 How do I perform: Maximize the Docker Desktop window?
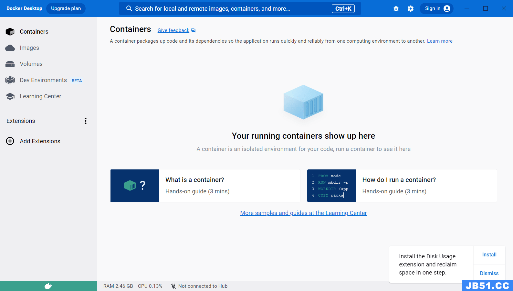486,8
